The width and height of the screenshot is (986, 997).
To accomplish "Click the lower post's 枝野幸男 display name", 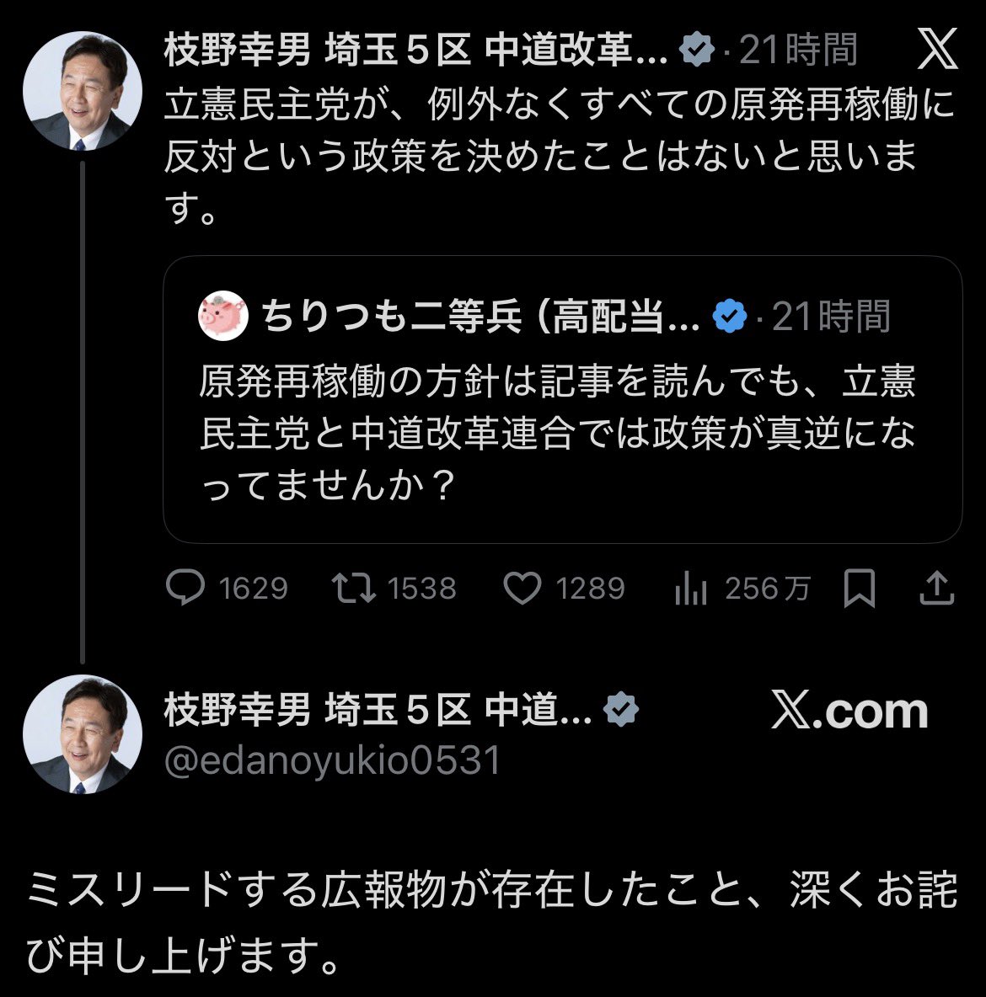I will click(378, 712).
